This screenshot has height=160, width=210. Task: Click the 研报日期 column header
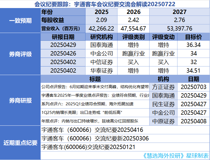[x=63, y=37]
